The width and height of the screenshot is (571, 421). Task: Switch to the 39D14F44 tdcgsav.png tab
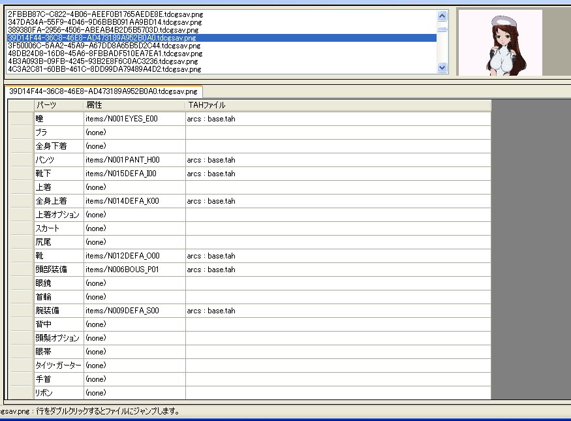click(x=103, y=92)
